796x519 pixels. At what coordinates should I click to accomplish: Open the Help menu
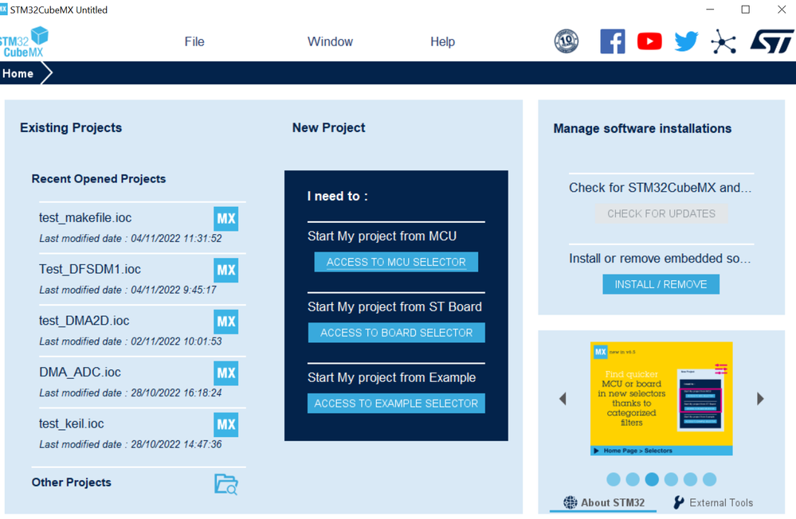[x=443, y=41]
